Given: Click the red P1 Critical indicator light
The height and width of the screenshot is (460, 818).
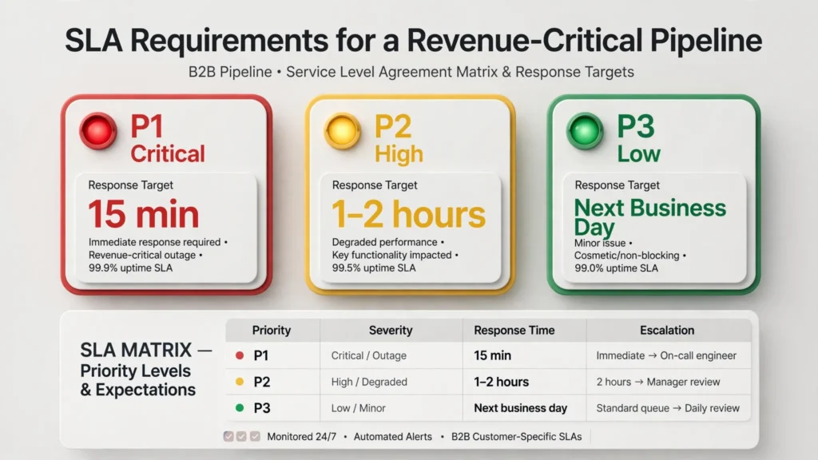Looking at the screenshot, I should (98, 131).
